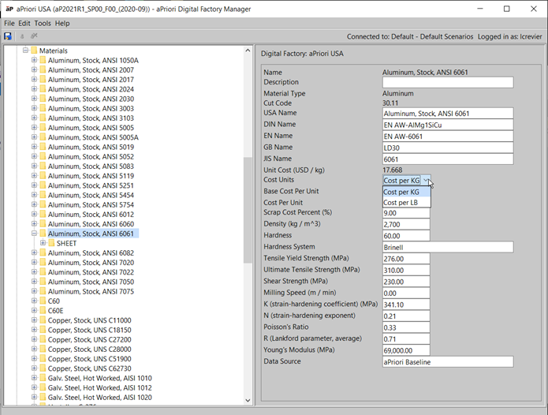Viewport: 548px width, 415px height.
Task: Select Aluminum, Stock, ANSI 5052 in the tree
Action: tap(91, 157)
